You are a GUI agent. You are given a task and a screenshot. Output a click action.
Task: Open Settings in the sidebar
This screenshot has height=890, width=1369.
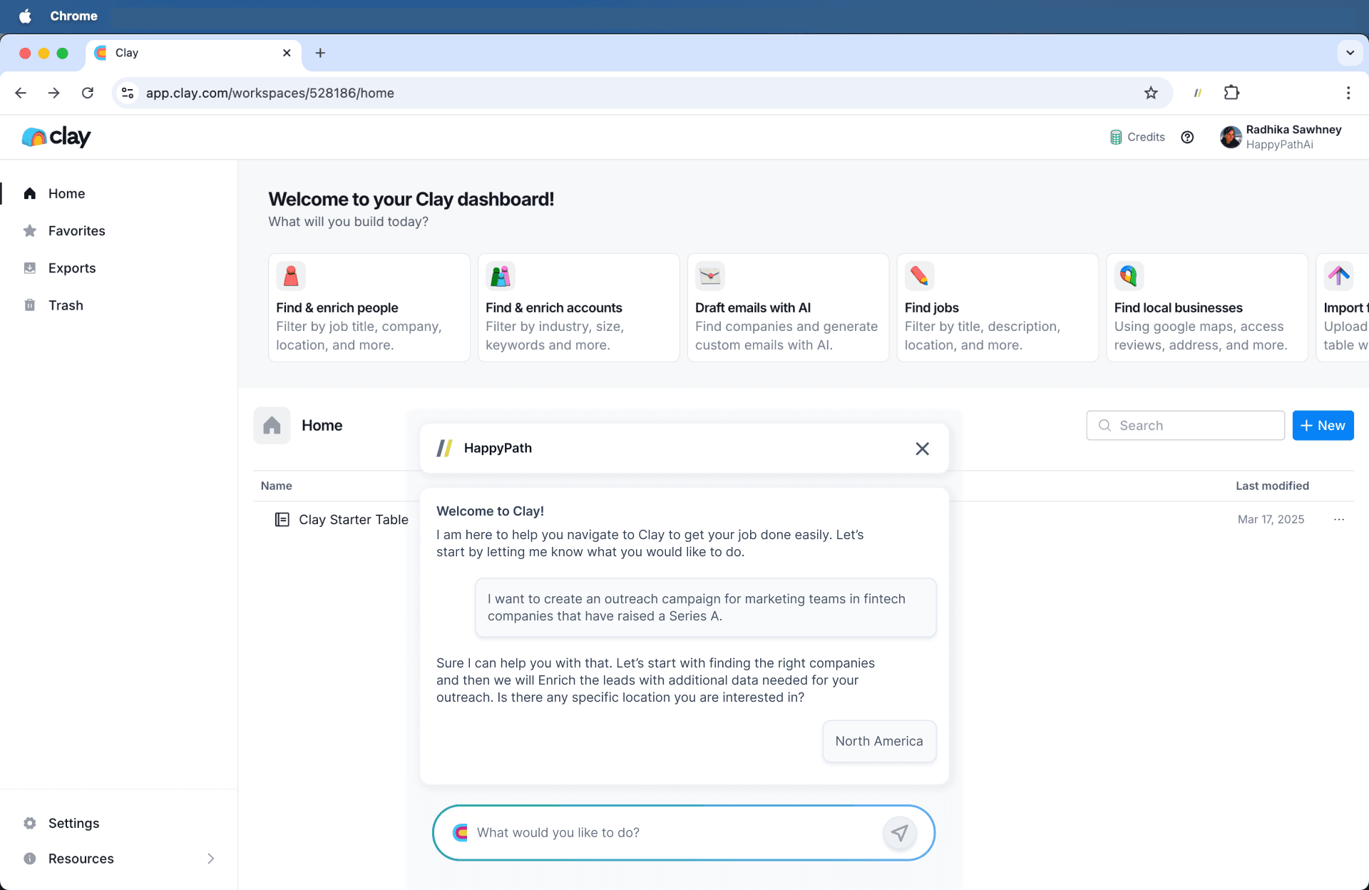(x=73, y=823)
